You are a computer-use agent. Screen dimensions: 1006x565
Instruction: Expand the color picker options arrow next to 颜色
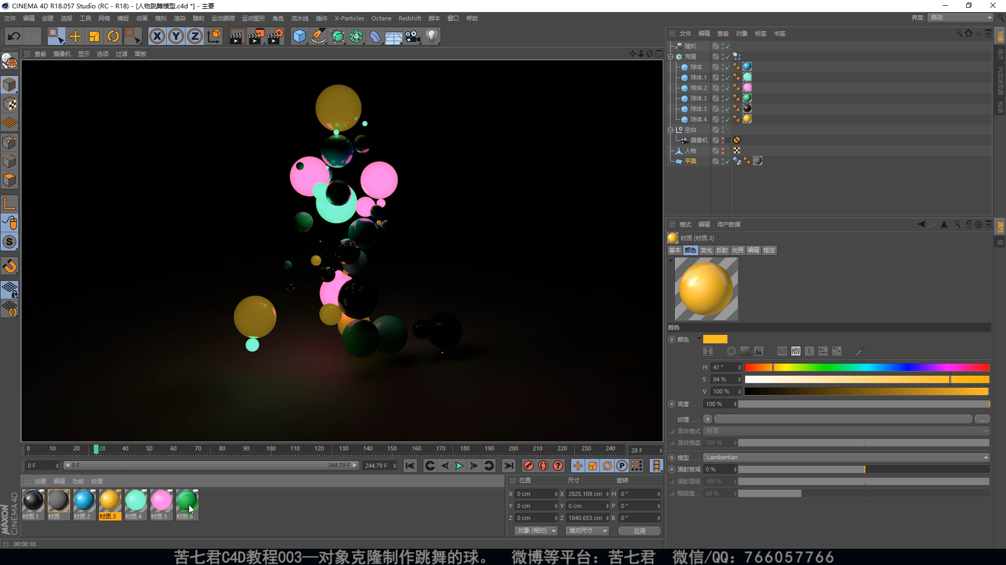pyautogui.click(x=699, y=338)
